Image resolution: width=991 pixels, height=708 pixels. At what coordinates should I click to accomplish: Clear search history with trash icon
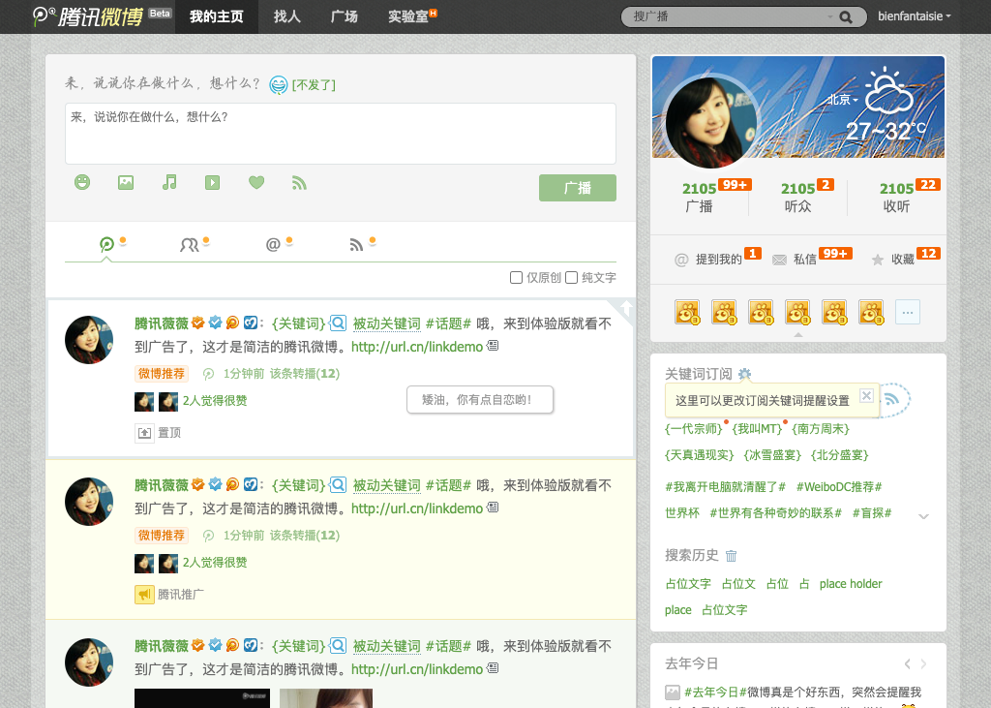coord(732,556)
